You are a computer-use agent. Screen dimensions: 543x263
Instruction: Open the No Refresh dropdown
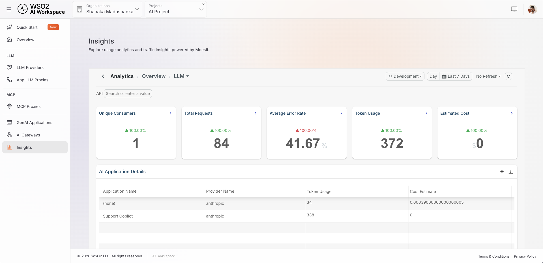click(x=488, y=76)
